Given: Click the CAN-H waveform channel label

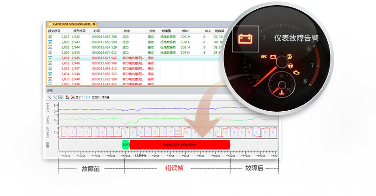Looking at the screenshot, I should (x=48, y=108).
